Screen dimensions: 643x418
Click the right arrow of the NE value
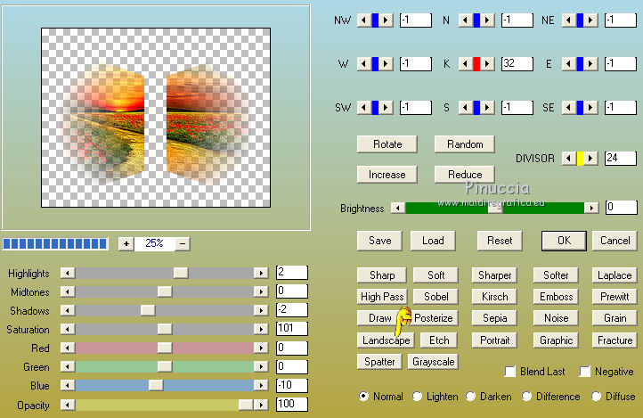590,20
